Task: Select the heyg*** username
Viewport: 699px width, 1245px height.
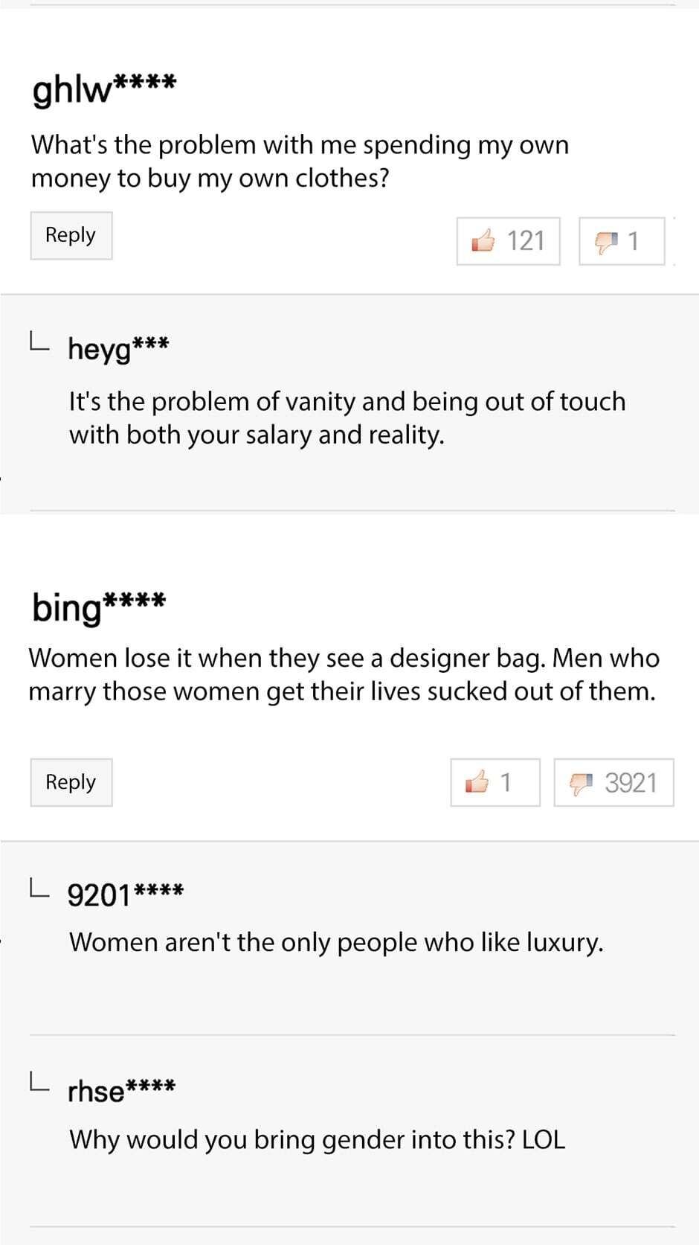Action: click(118, 348)
